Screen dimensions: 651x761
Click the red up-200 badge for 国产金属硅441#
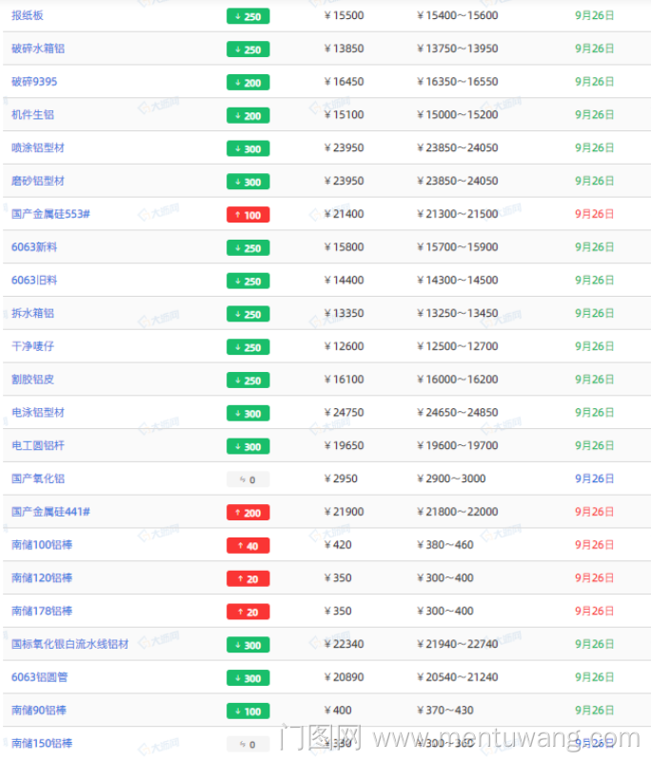tap(247, 513)
